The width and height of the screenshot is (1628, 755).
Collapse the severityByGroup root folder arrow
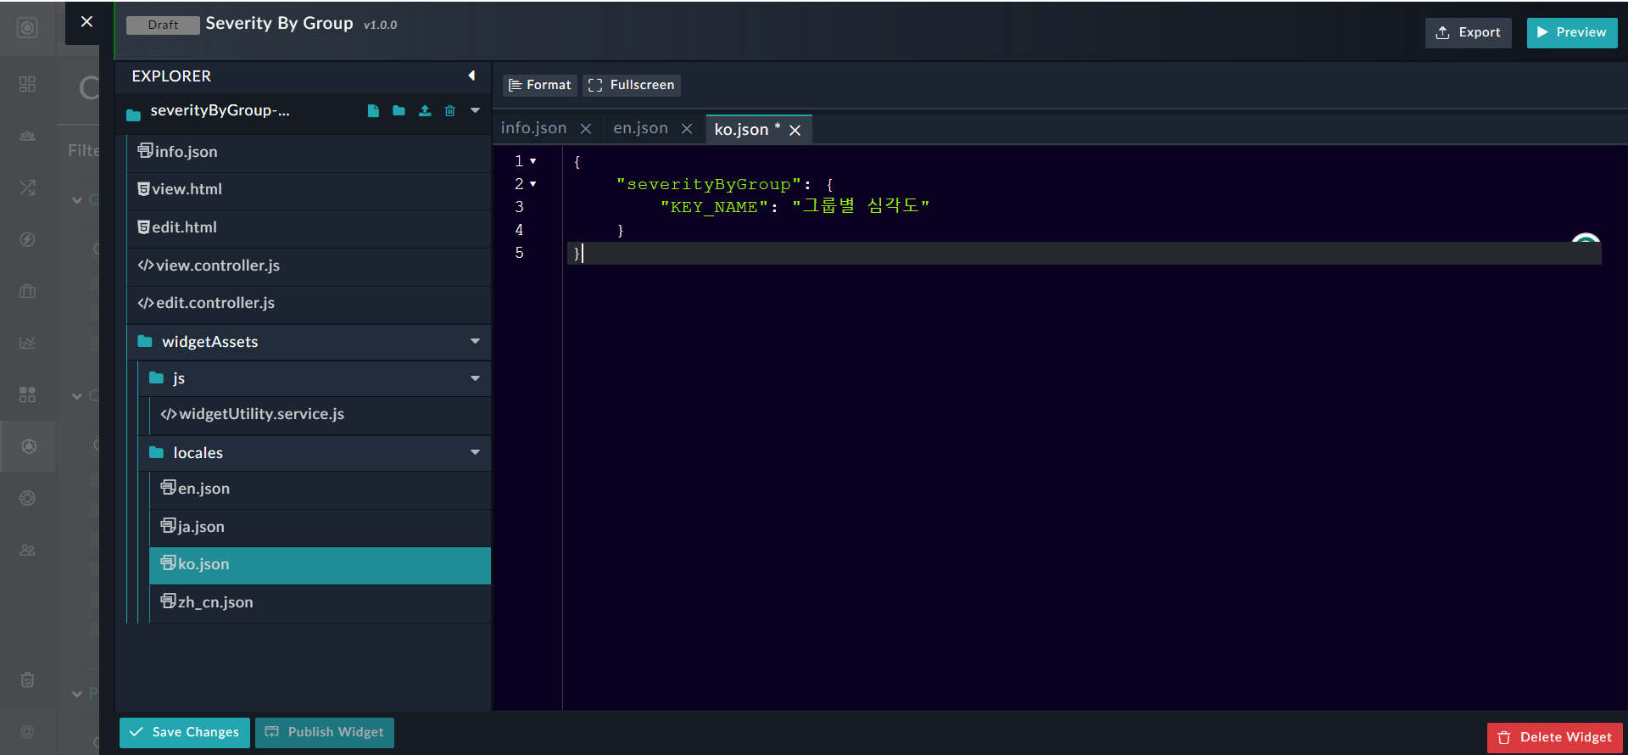click(x=475, y=110)
